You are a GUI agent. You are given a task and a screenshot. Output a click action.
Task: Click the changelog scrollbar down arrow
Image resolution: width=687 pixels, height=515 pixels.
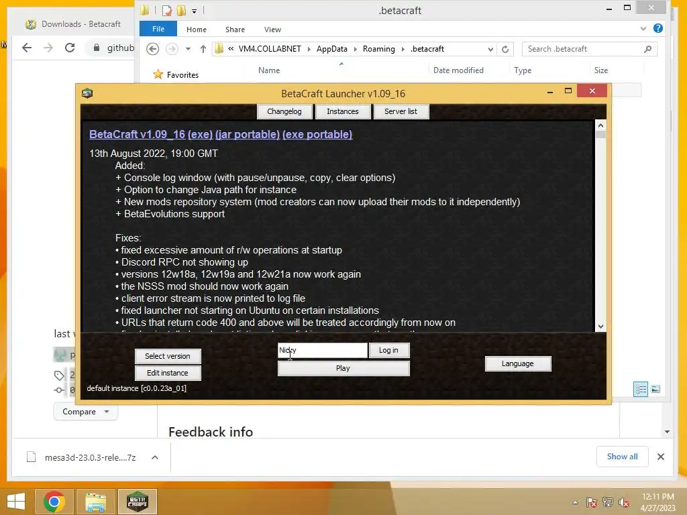[x=600, y=327]
